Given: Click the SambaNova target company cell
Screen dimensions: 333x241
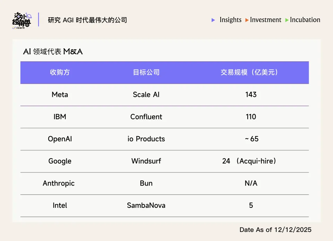Looking at the screenshot, I should (x=146, y=205).
